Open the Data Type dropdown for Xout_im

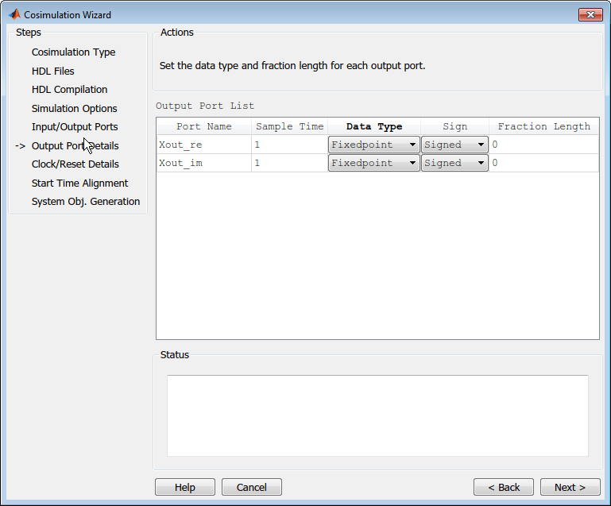373,163
